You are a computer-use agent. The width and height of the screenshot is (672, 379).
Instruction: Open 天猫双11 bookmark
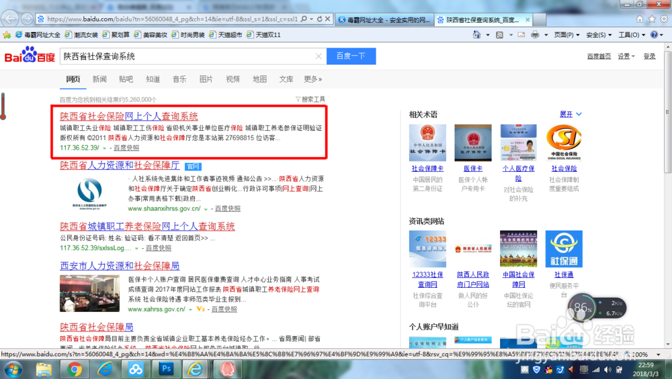(264, 35)
